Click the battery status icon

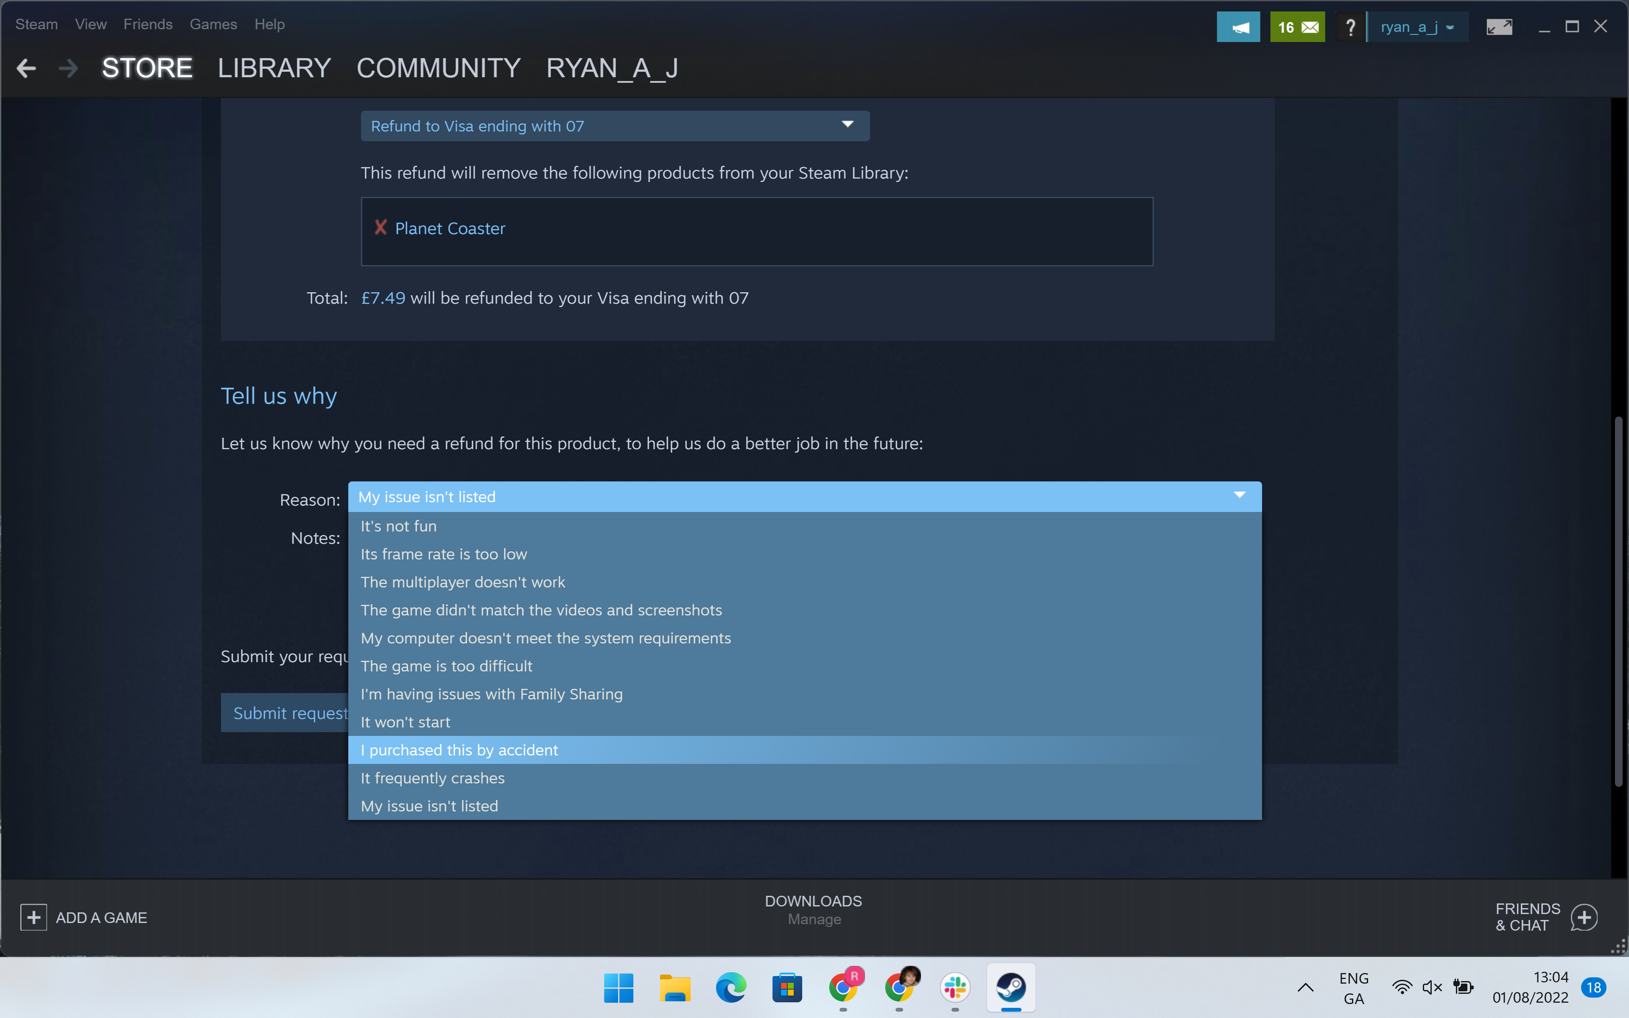1463,988
